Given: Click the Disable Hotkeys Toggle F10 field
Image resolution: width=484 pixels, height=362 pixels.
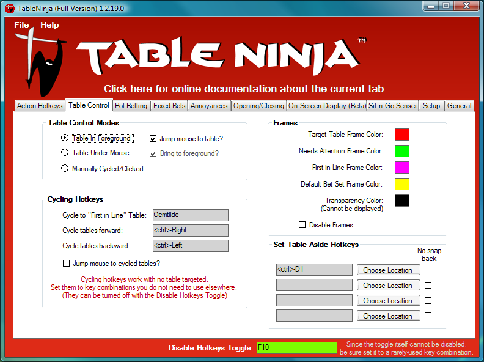Looking at the screenshot, I should pyautogui.click(x=296, y=348).
